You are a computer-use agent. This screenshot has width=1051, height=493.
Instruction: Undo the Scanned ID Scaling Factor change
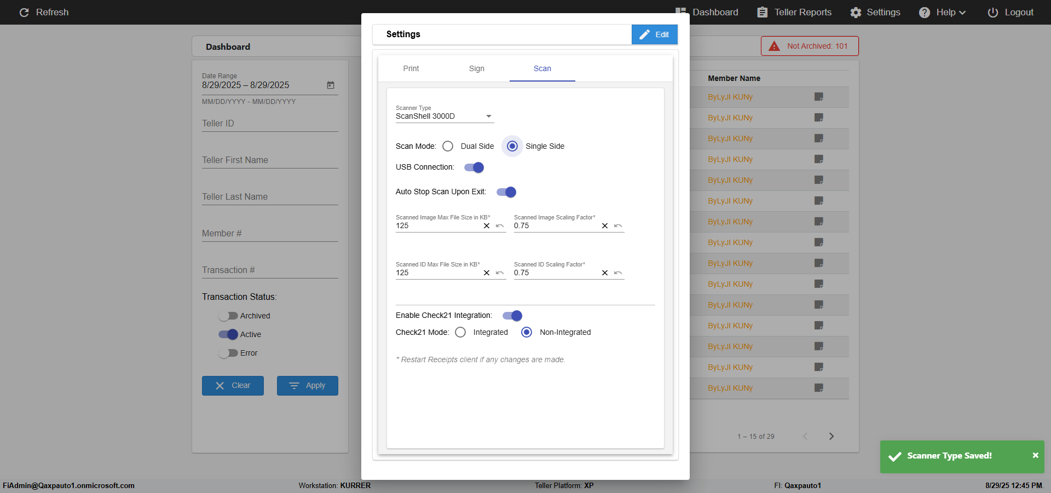pyautogui.click(x=618, y=273)
